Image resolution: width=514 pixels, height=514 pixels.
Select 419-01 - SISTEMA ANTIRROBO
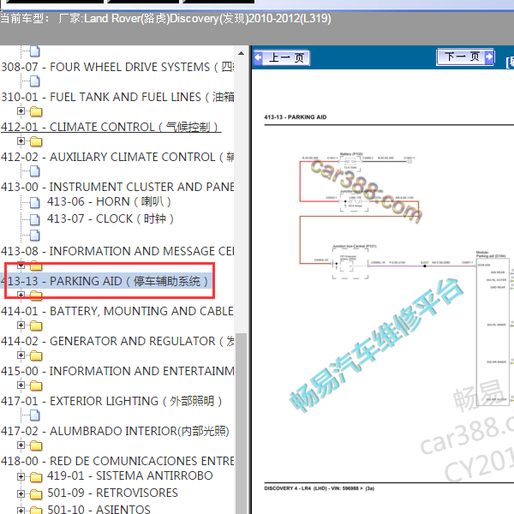(130, 475)
